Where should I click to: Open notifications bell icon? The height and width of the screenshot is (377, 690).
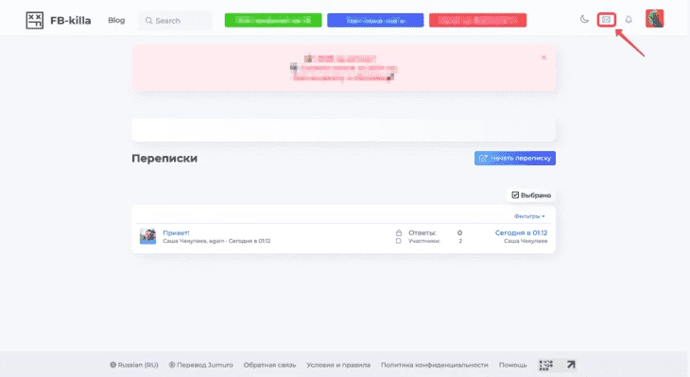tap(629, 19)
